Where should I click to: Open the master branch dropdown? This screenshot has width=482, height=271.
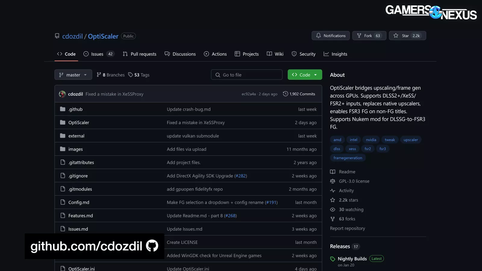click(73, 75)
